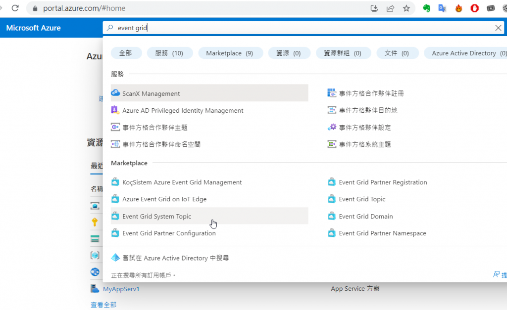Select the 資源群組 (0) filter pill
Viewport: 507px width, 310px height.
pyautogui.click(x=343, y=53)
